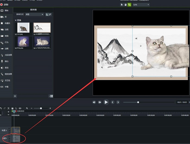Open the 交互性 interactivity tab

pos(5,81)
